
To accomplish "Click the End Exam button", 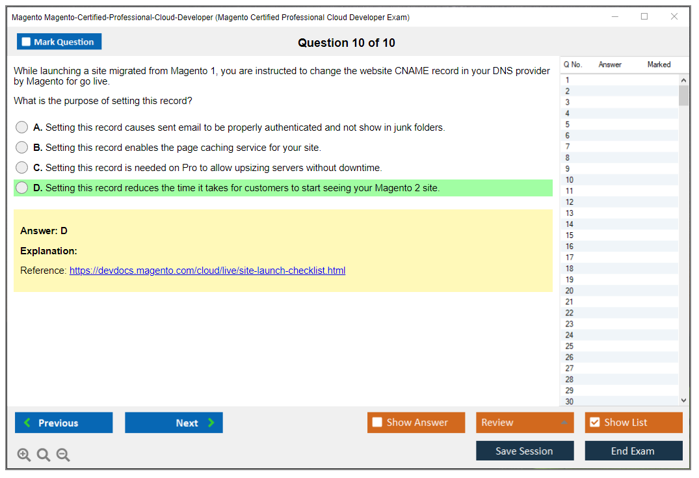I will (633, 451).
